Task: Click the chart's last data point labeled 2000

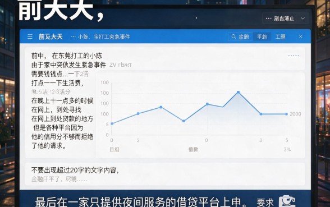Action: click(286, 114)
